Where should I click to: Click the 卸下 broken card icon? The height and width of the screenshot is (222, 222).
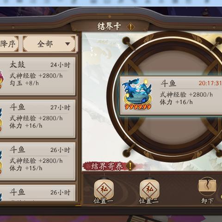tap(207, 186)
